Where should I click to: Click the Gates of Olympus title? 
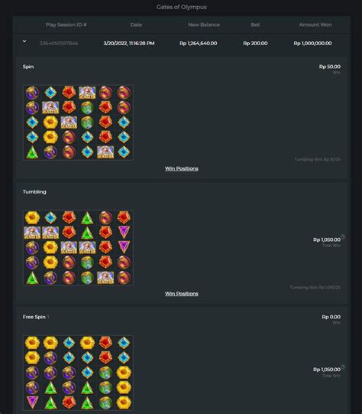pos(182,7)
